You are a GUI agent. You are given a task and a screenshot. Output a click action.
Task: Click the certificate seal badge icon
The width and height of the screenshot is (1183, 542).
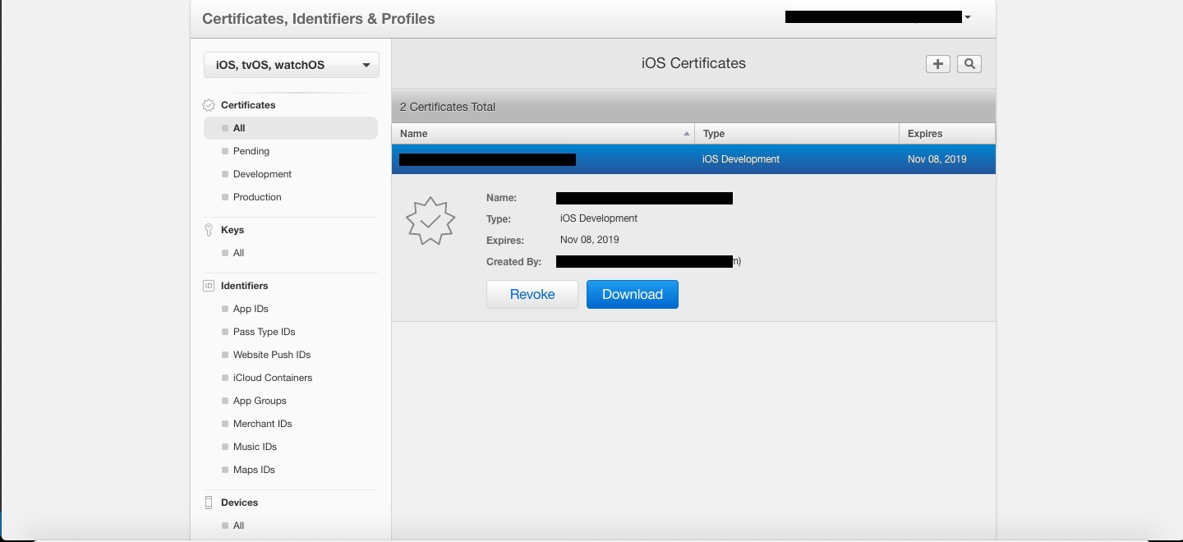[430, 221]
